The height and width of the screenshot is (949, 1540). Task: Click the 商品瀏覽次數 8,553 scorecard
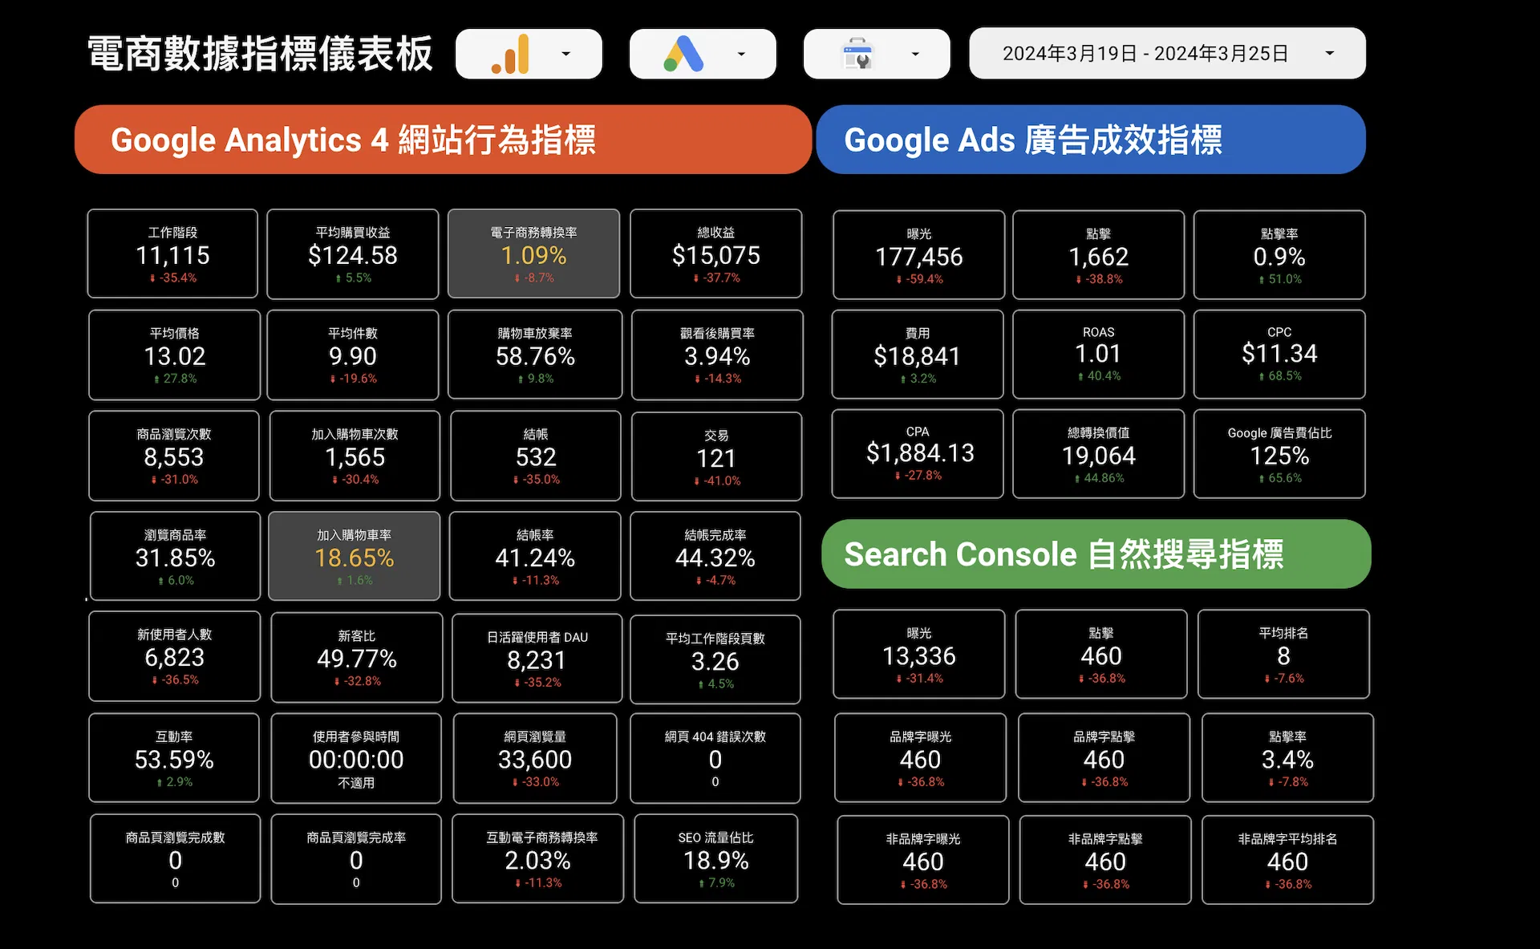(174, 456)
